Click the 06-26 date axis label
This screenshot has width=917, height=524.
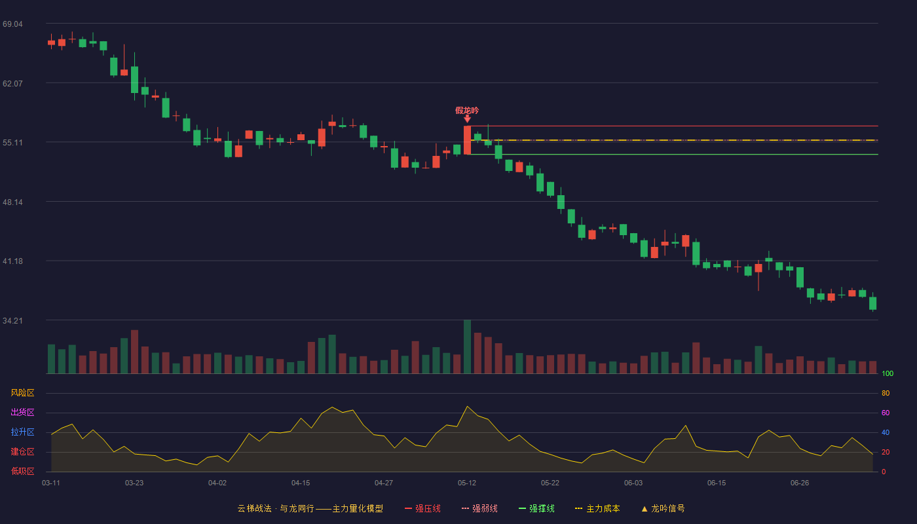click(x=800, y=483)
